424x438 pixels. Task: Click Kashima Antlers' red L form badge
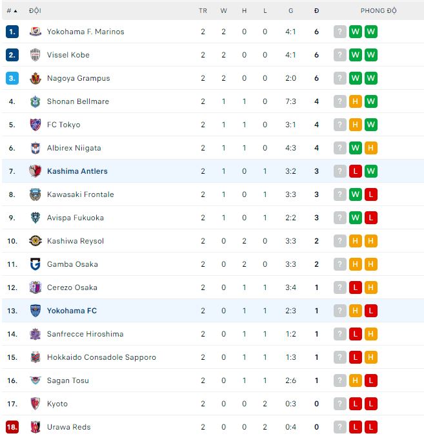point(355,171)
